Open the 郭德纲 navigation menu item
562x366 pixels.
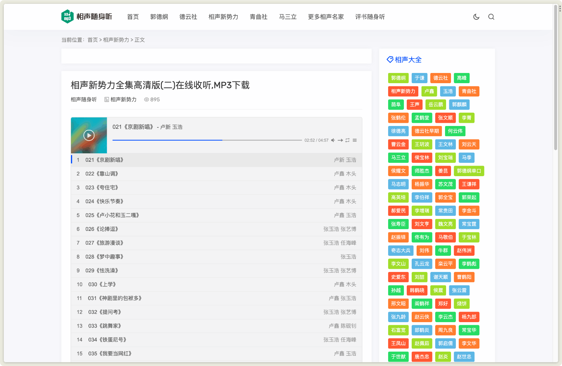[x=159, y=17]
